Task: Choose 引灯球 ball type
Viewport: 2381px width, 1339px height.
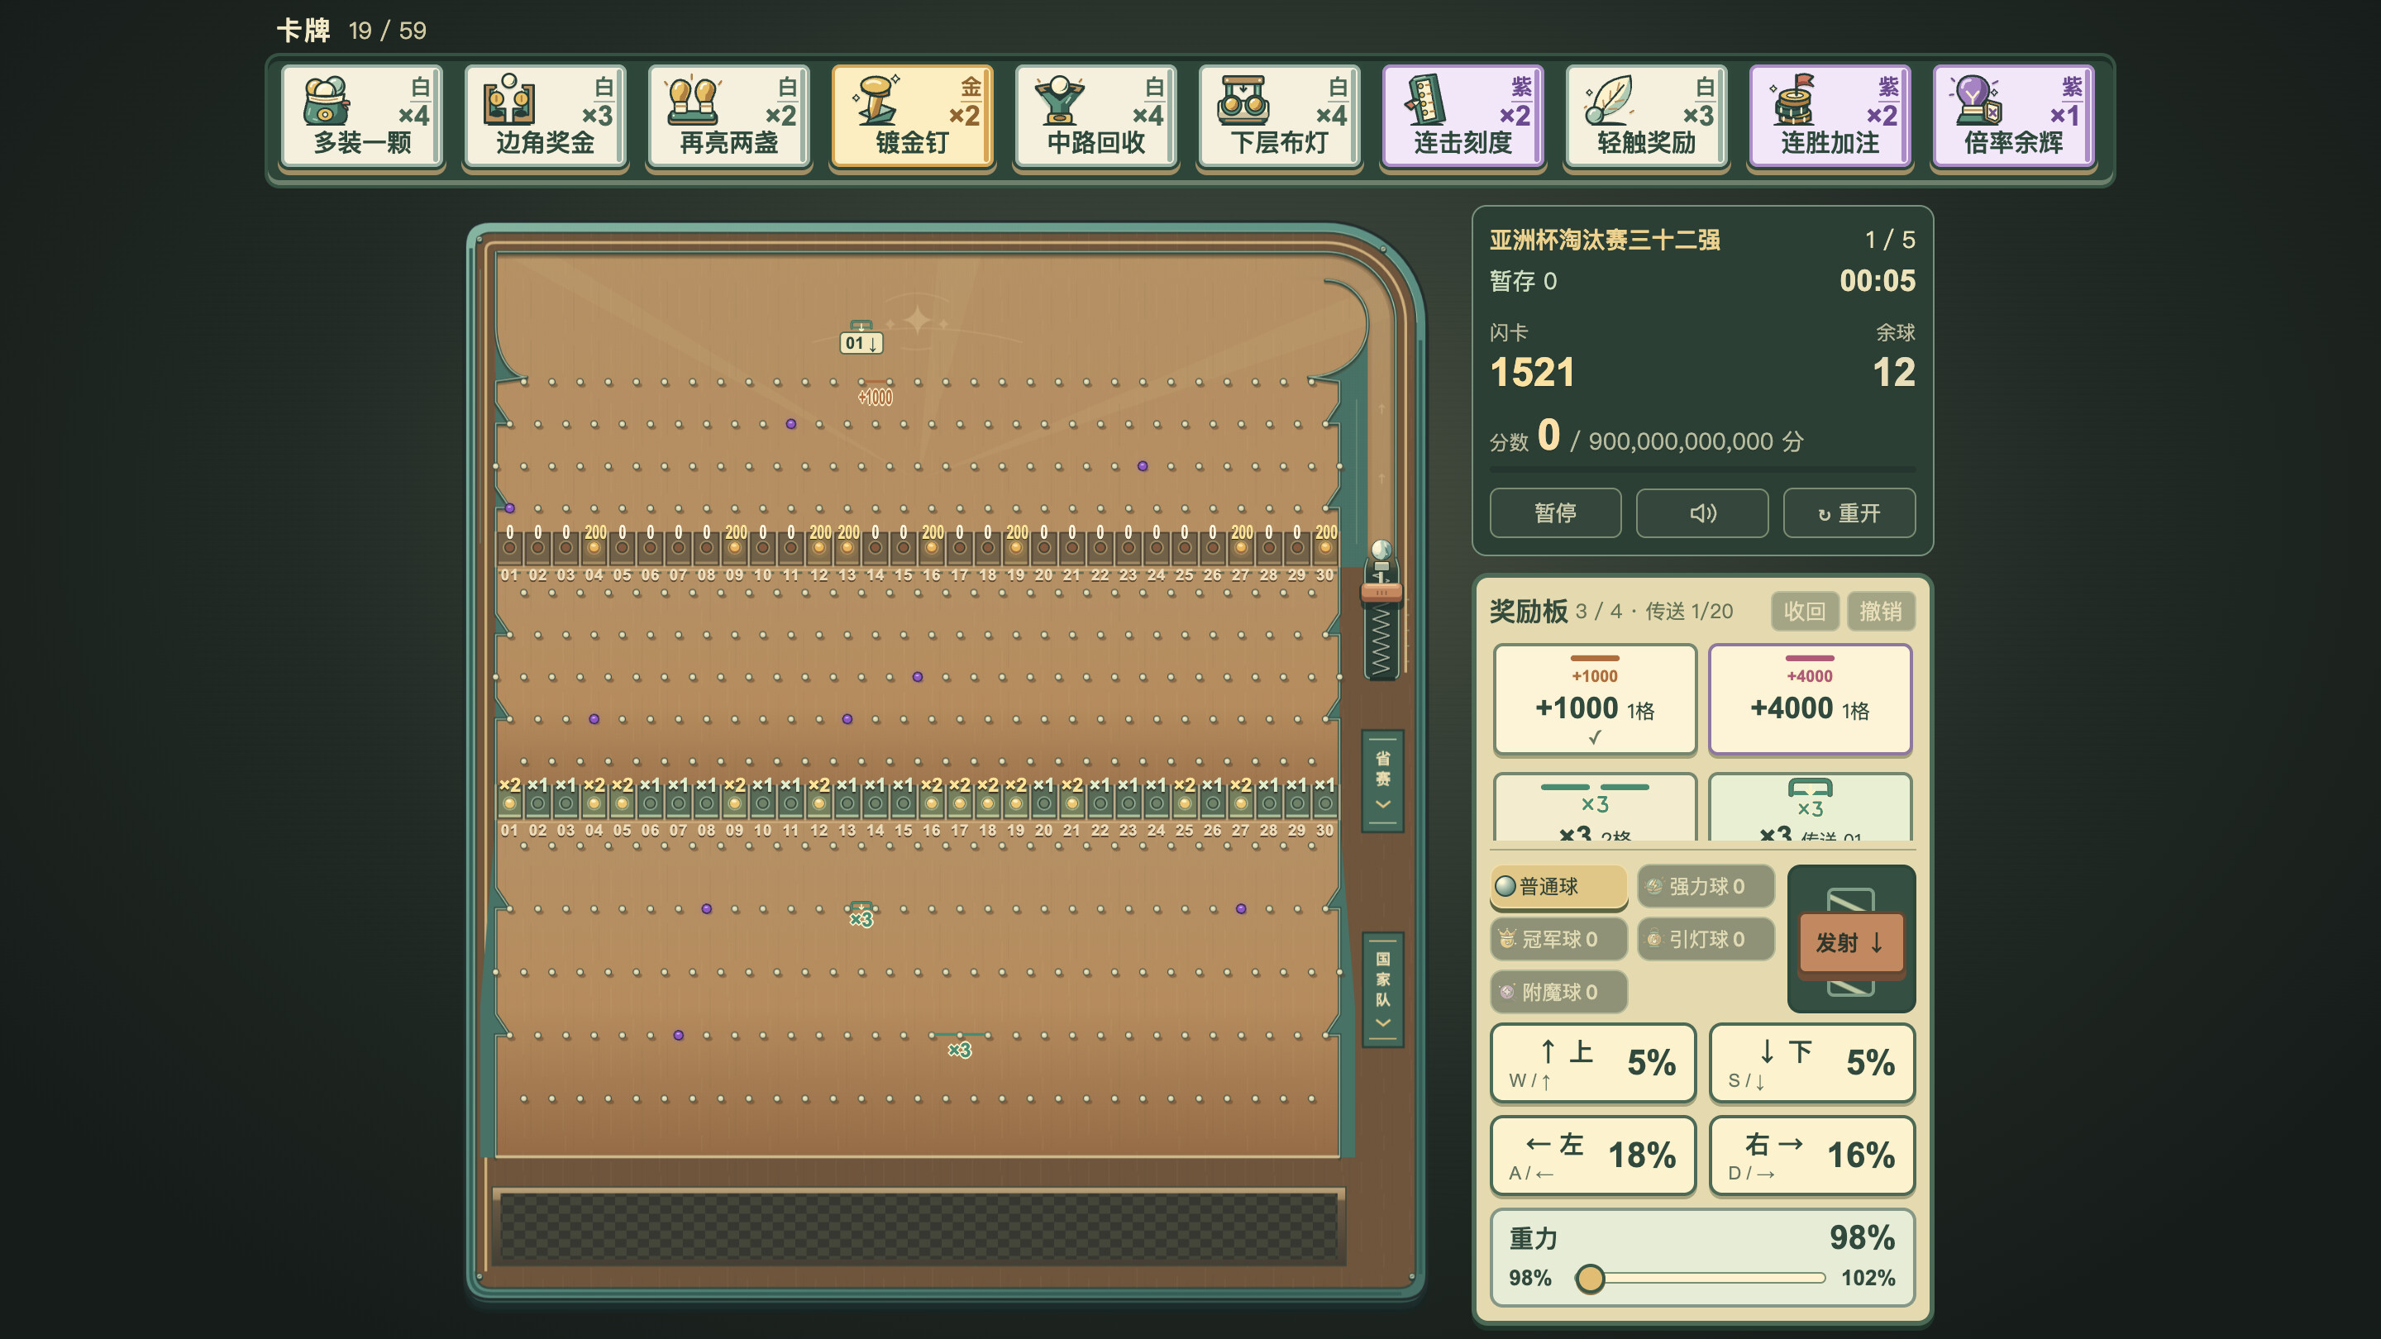Action: click(1706, 939)
